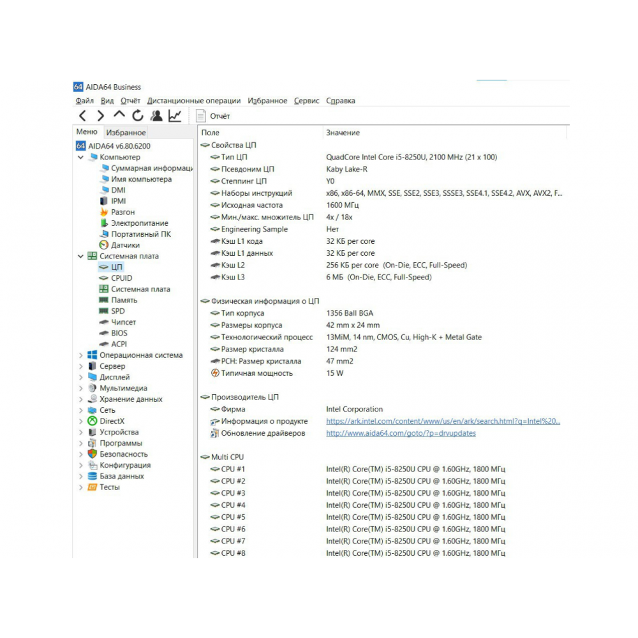
Task: Open the Intel ARK product information link
Action: click(x=443, y=421)
